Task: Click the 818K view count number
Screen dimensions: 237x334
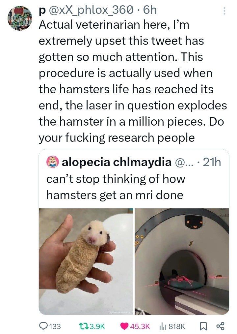Action: [178, 326]
